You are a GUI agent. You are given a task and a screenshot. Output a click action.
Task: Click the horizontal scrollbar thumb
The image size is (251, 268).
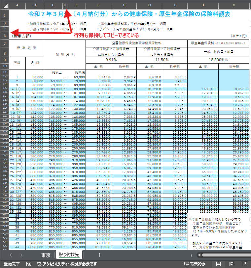click(x=226, y=255)
